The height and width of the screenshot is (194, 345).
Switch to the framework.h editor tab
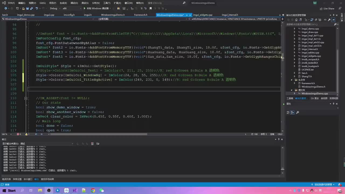(x=141, y=15)
